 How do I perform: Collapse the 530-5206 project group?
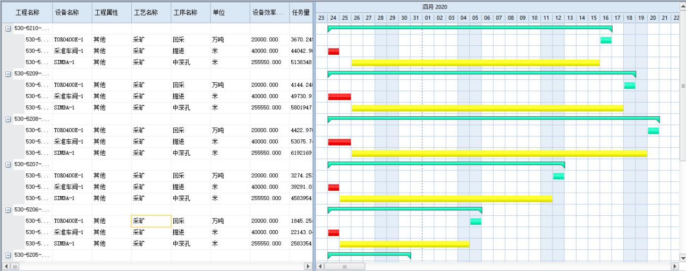[8, 210]
